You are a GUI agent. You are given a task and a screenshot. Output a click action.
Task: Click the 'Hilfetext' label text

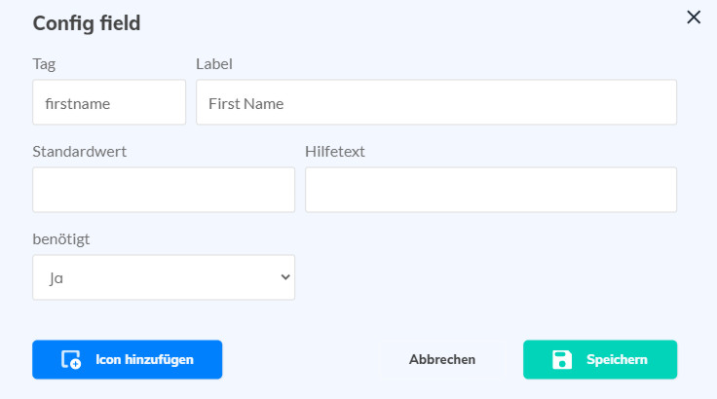point(335,151)
